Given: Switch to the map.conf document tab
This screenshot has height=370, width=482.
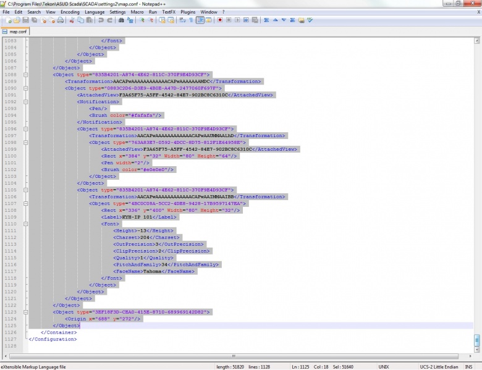Looking at the screenshot, I should tap(17, 31).
